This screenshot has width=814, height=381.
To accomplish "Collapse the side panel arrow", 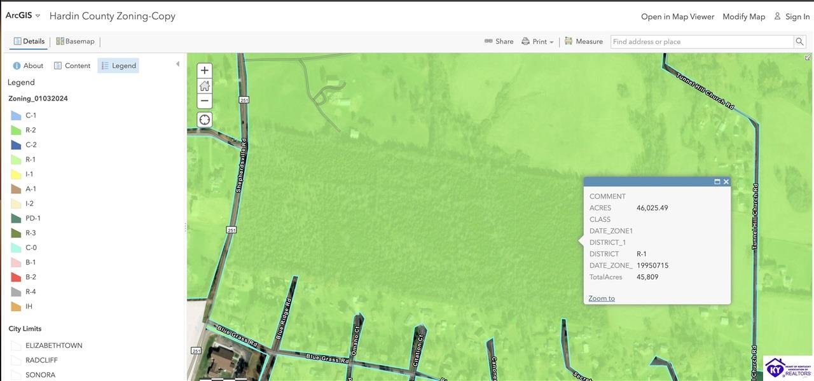I will (x=178, y=64).
